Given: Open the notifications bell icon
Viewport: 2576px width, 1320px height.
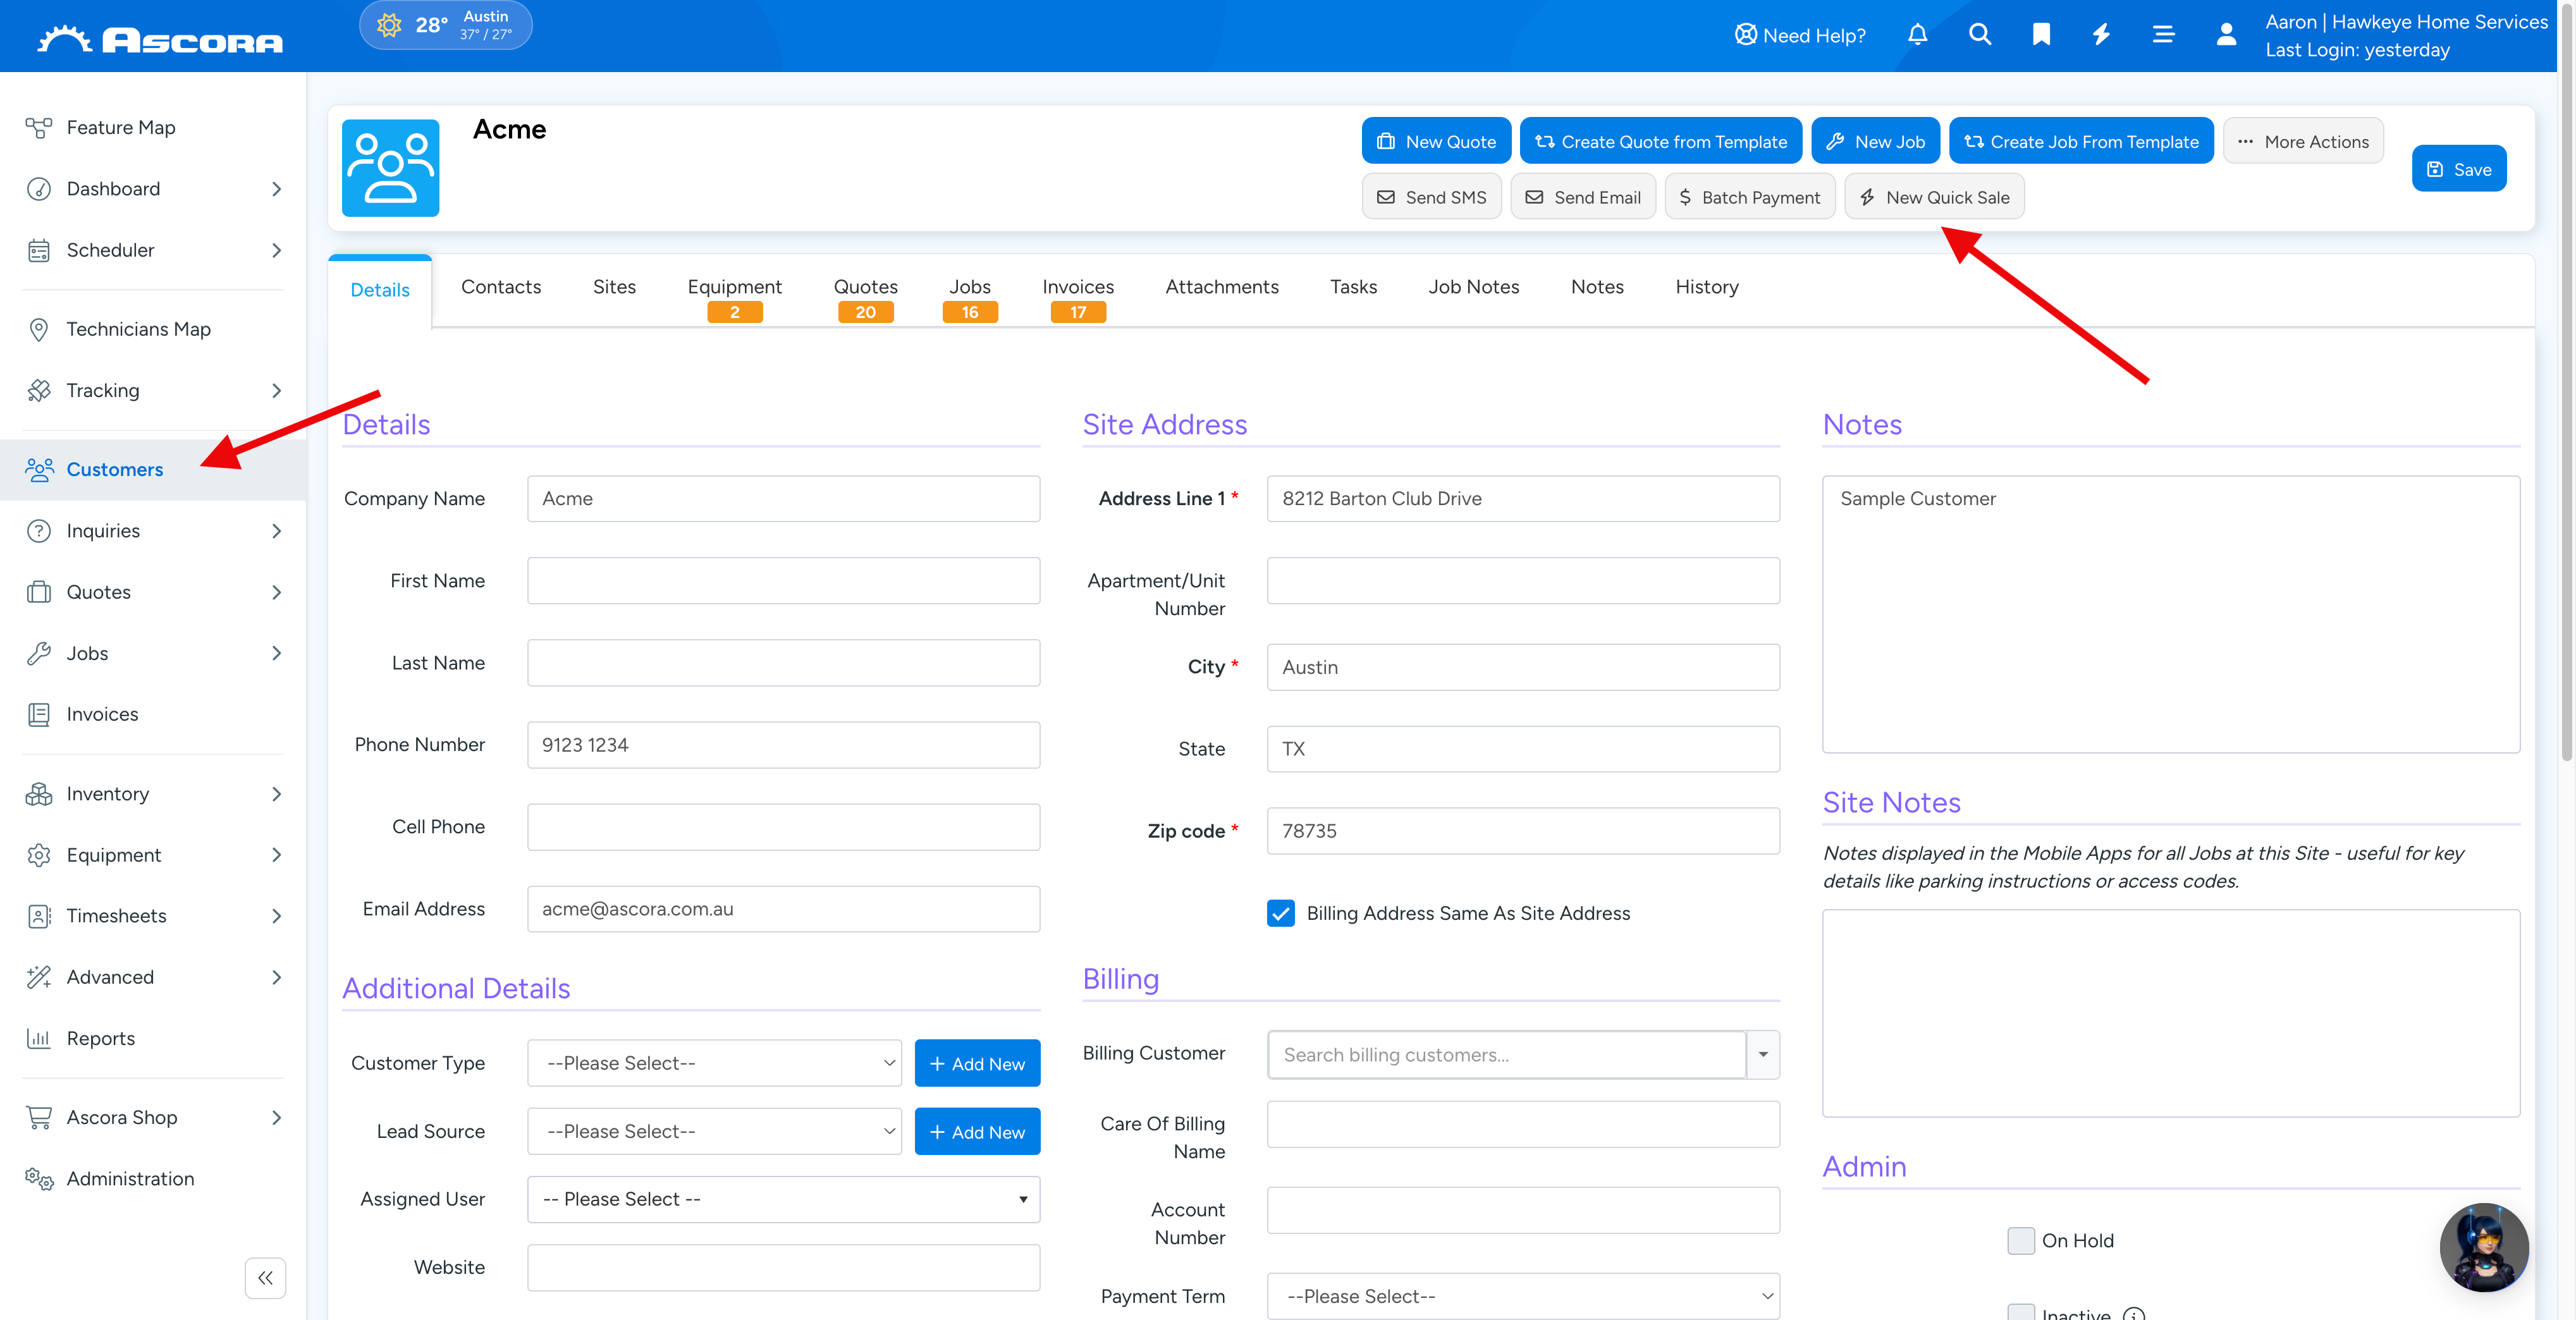Looking at the screenshot, I should click(x=1917, y=35).
